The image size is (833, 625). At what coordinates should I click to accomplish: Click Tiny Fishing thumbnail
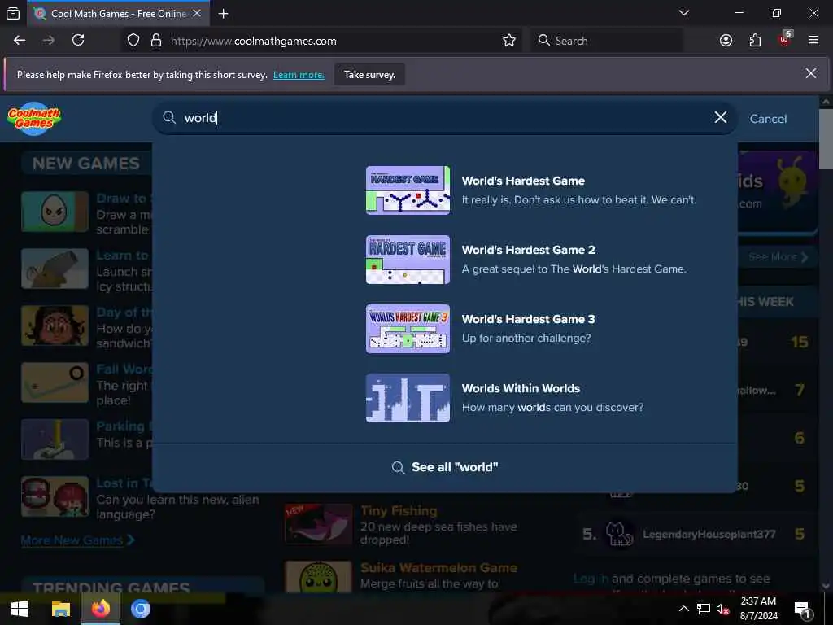point(318,524)
